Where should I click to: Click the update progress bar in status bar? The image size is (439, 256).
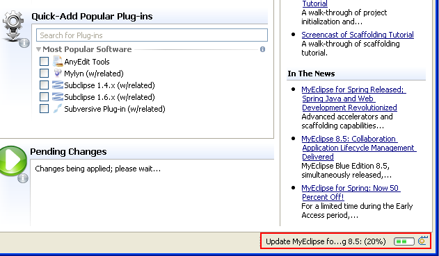[x=404, y=241]
